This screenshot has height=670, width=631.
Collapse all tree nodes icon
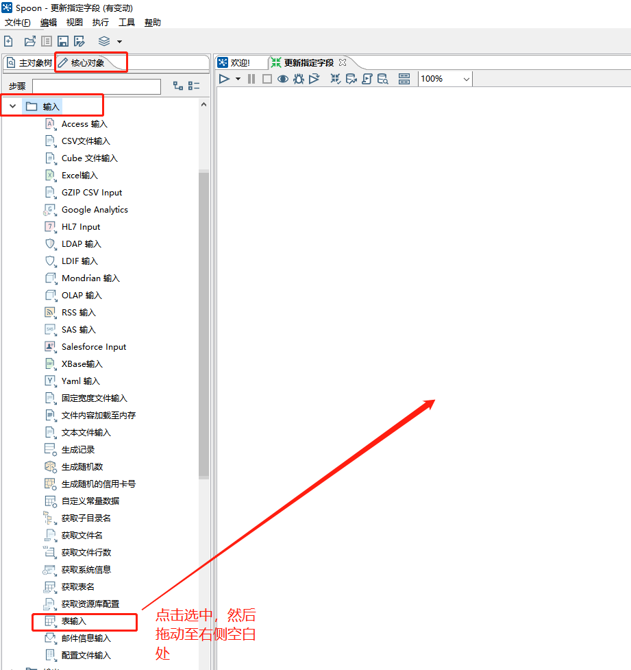click(194, 86)
